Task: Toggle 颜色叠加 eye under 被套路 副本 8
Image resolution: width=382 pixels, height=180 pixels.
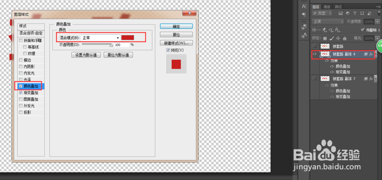Action: pos(332,66)
